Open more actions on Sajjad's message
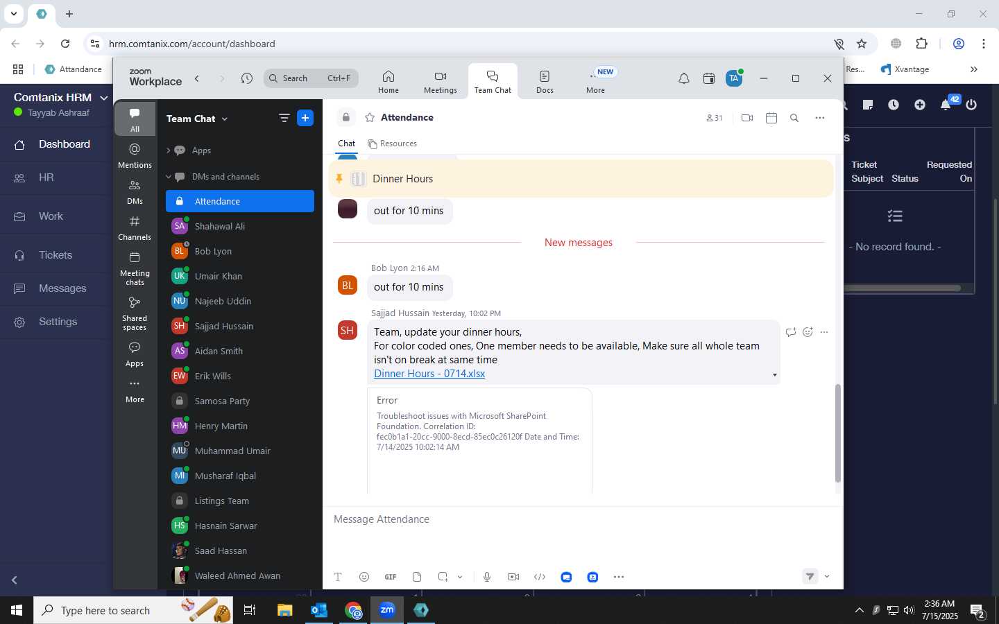Screen dimensions: 999x624 [824, 332]
